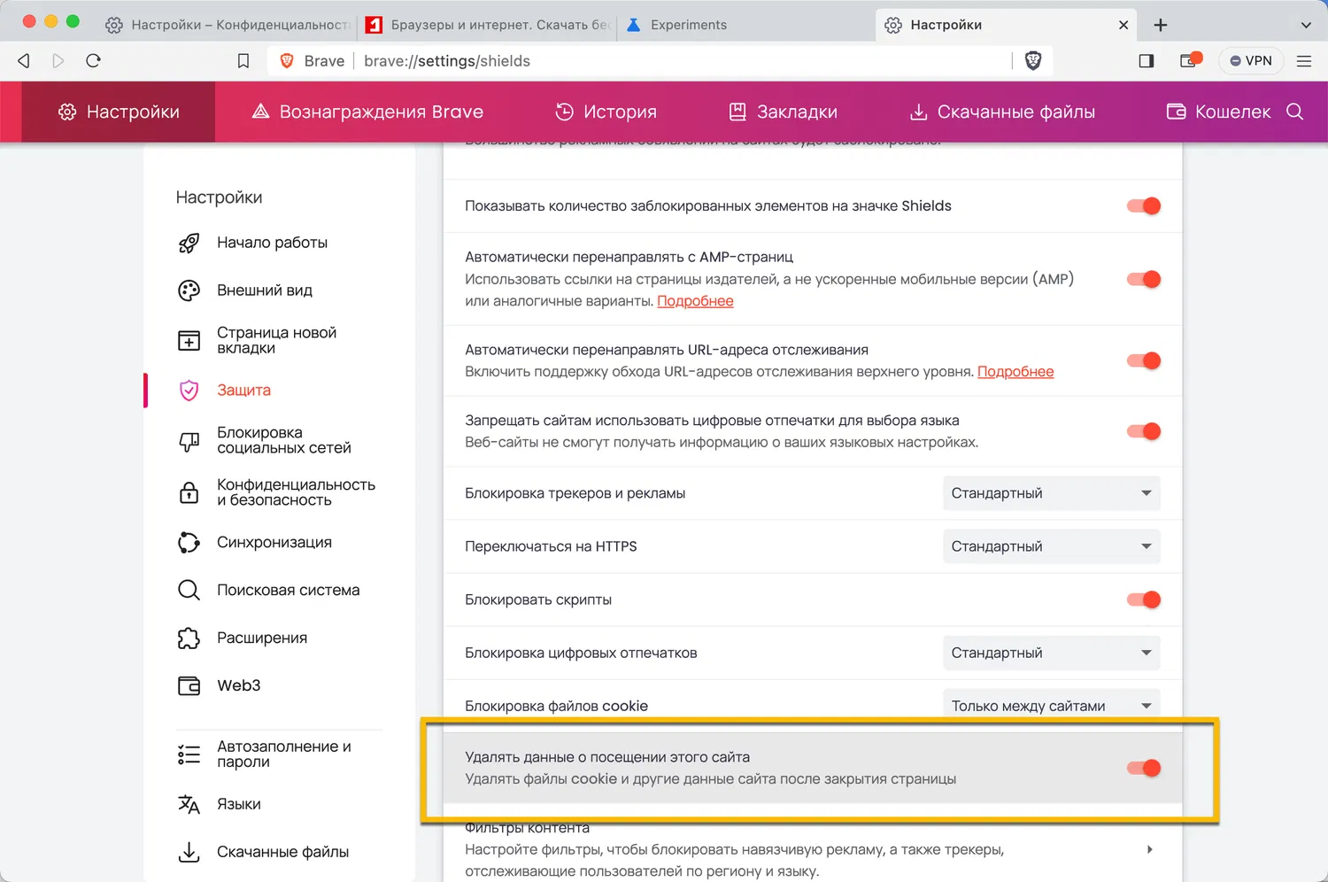Image resolution: width=1328 pixels, height=882 pixels.
Task: Click Подробнее link under AMP setting
Action: [695, 301]
